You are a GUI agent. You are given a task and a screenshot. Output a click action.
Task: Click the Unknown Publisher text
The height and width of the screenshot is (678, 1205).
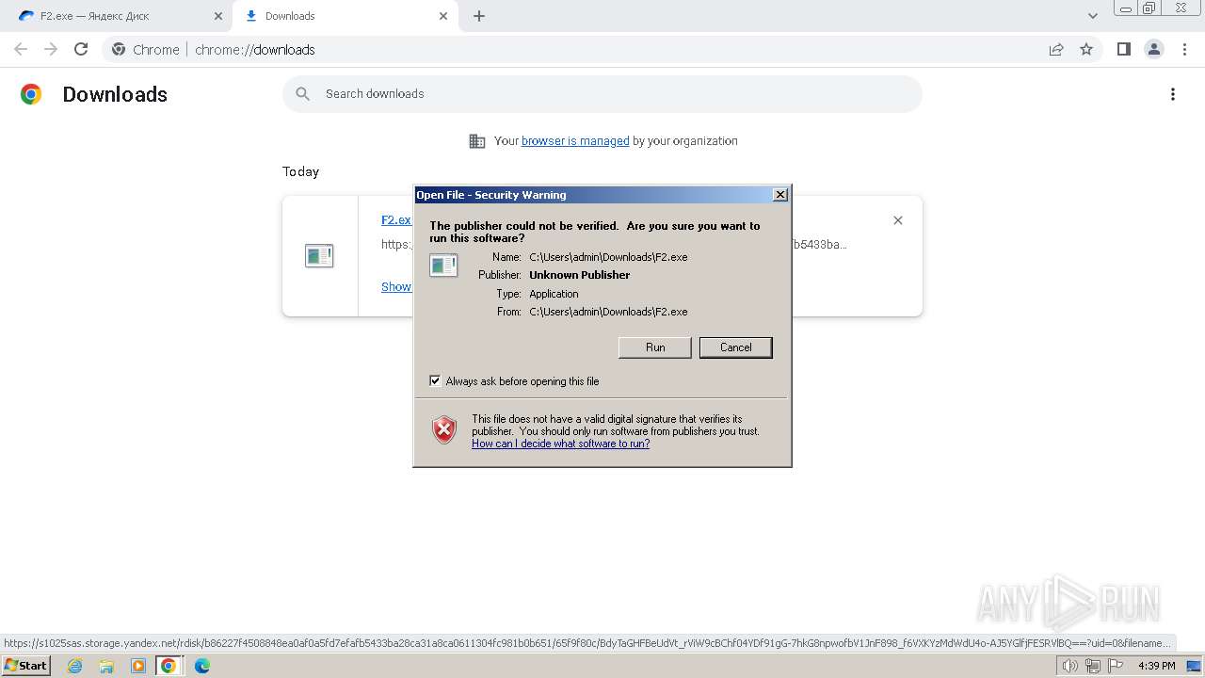[x=579, y=275]
